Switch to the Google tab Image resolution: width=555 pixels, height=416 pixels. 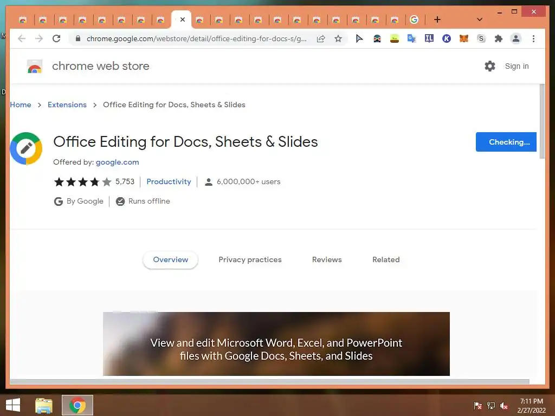tap(414, 19)
